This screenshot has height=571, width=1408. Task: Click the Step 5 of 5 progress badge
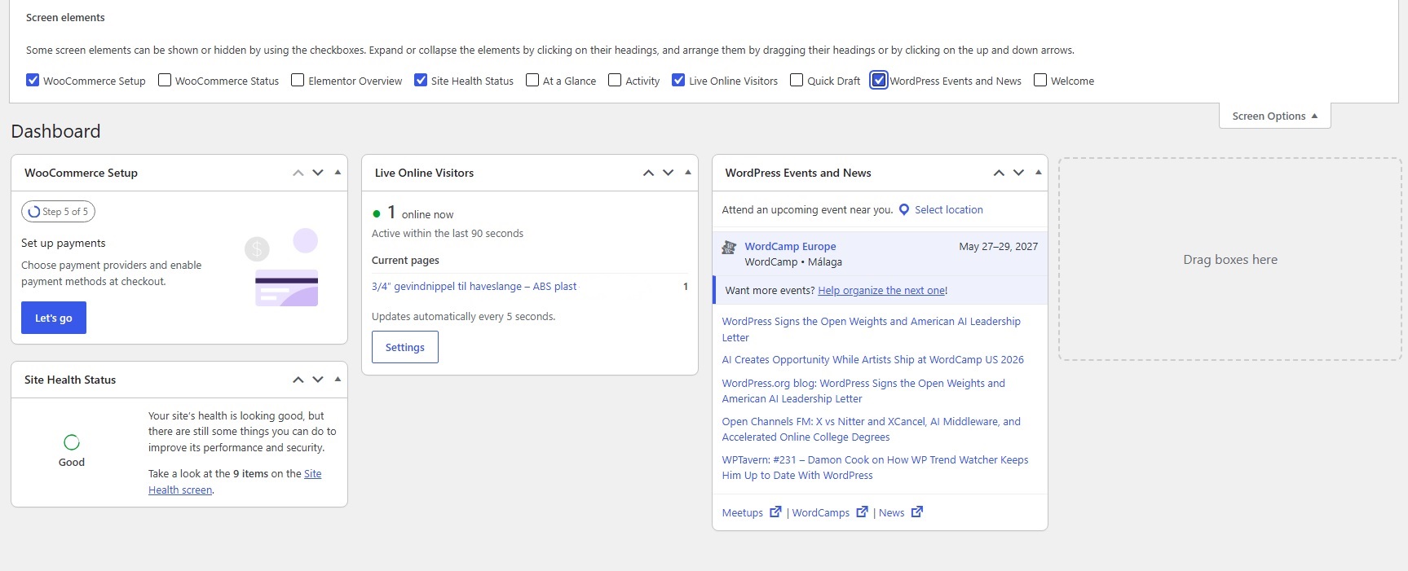pos(58,212)
